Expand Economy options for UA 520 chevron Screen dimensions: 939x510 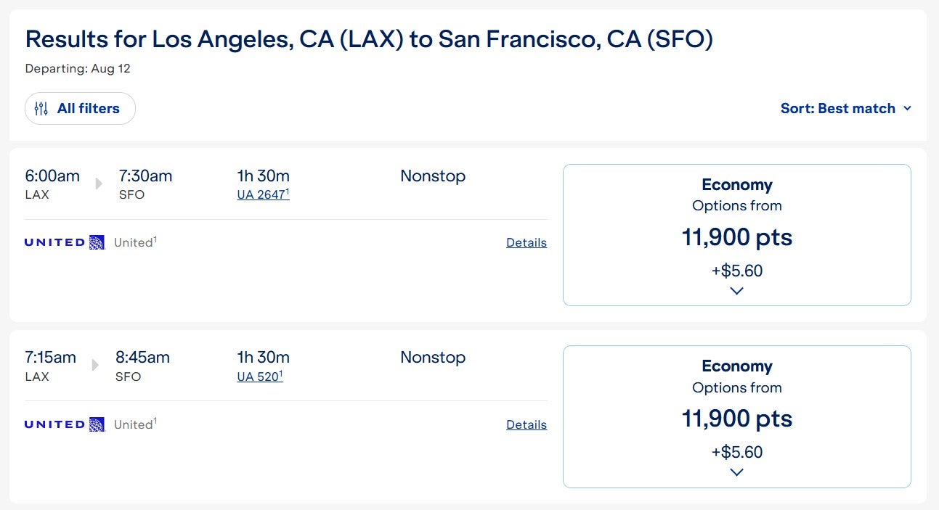point(736,472)
